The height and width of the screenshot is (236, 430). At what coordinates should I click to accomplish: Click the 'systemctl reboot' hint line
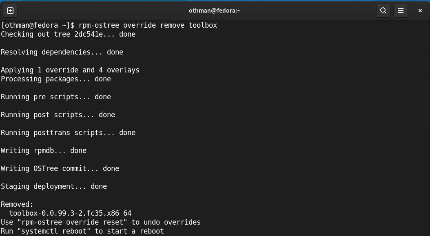(x=82, y=231)
